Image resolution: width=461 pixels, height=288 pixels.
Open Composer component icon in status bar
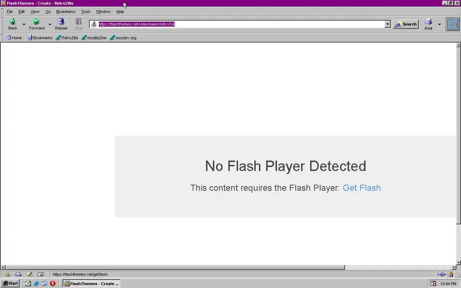[29, 274]
